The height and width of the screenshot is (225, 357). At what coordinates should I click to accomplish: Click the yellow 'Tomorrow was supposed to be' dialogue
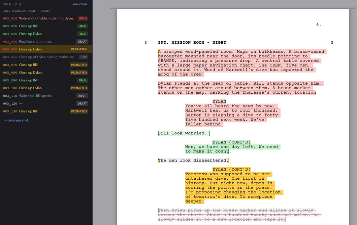234,188
